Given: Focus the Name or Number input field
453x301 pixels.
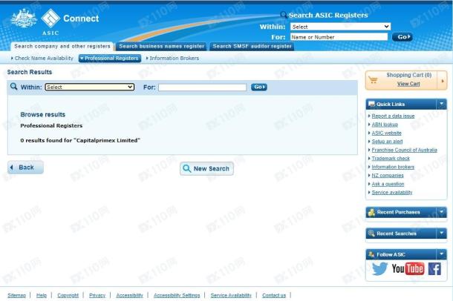Looking at the screenshot, I should click(x=339, y=37).
